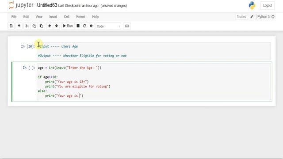Click the #Output eligible for voting comment
The image size is (283, 159).
[x=82, y=56]
